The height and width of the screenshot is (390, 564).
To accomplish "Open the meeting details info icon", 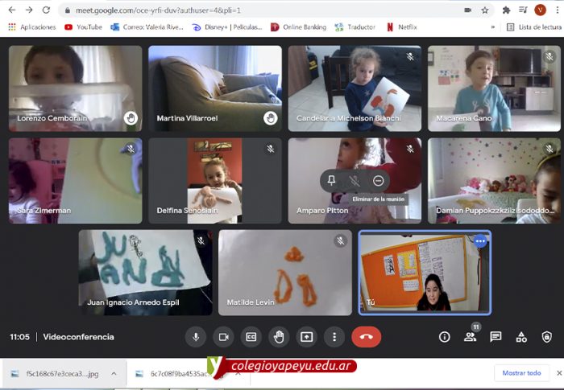I will [444, 337].
